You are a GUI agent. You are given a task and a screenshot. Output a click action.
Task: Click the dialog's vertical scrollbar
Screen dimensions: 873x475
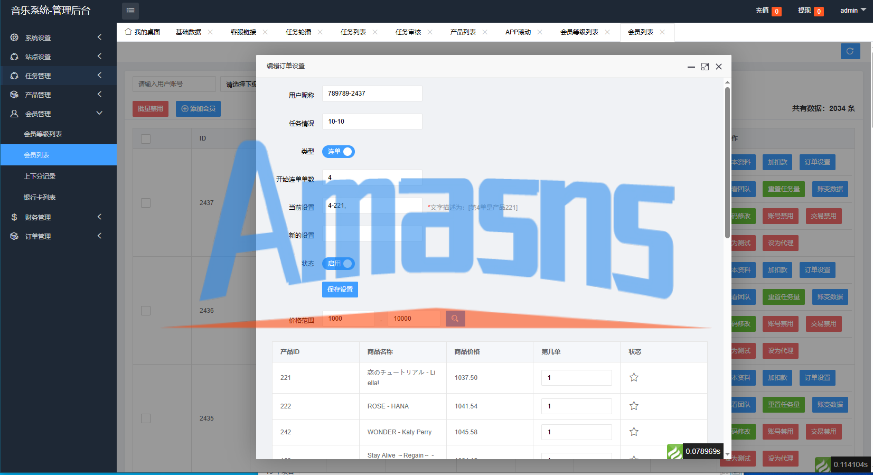727,162
